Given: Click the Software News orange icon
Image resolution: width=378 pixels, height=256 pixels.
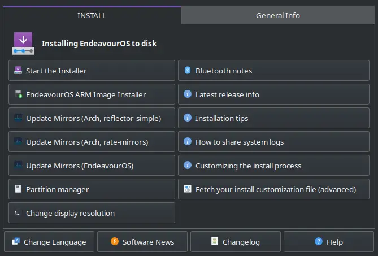Looking at the screenshot, I should pyautogui.click(x=115, y=242).
